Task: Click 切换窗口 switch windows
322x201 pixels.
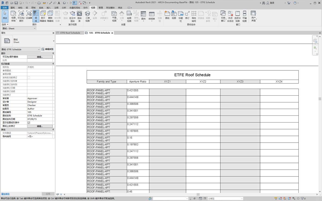Action: (x=223, y=16)
